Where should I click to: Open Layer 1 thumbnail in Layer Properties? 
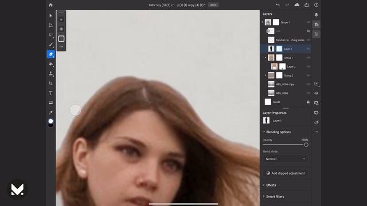(x=266, y=121)
